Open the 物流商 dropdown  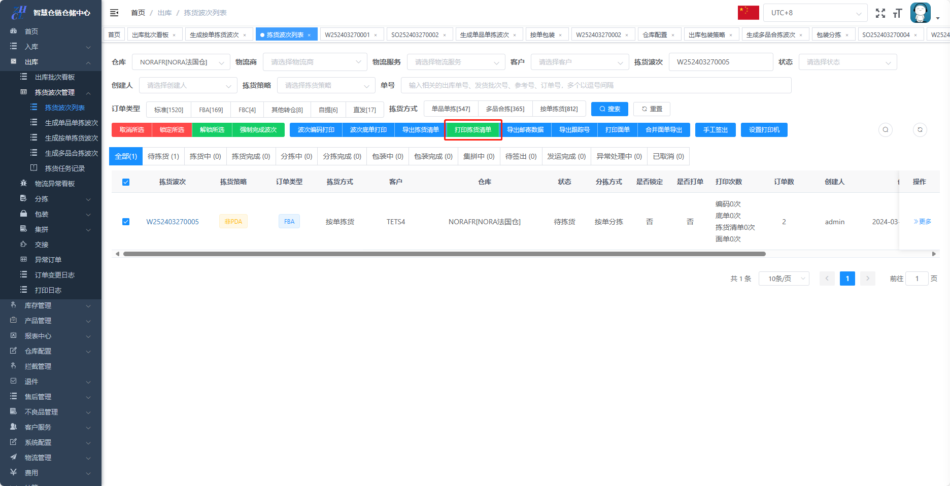pyautogui.click(x=315, y=62)
